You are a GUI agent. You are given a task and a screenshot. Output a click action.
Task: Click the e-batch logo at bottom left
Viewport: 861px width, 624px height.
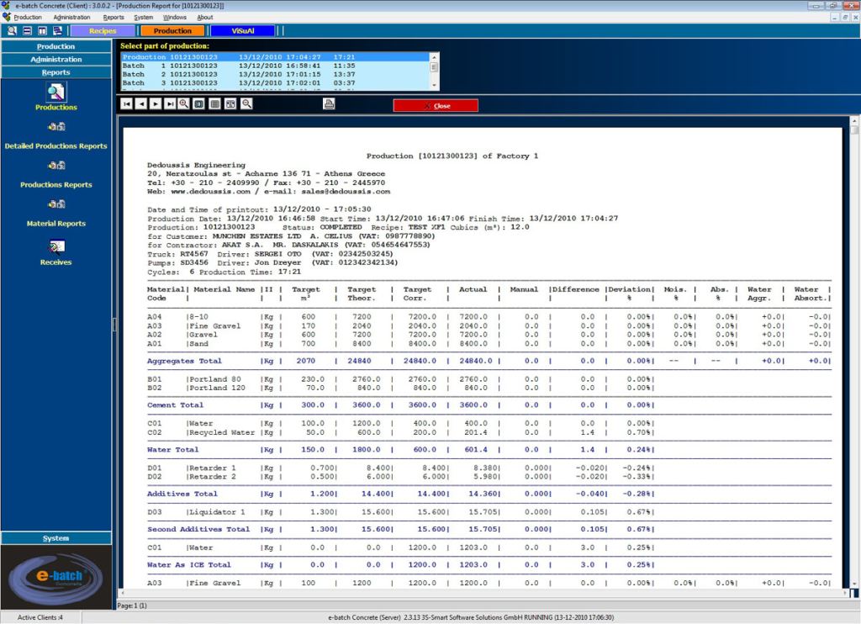[56, 577]
